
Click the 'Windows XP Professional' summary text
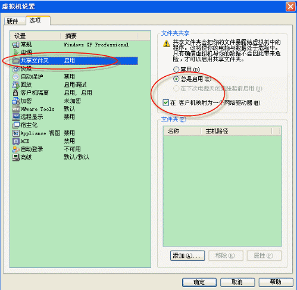tap(96, 45)
